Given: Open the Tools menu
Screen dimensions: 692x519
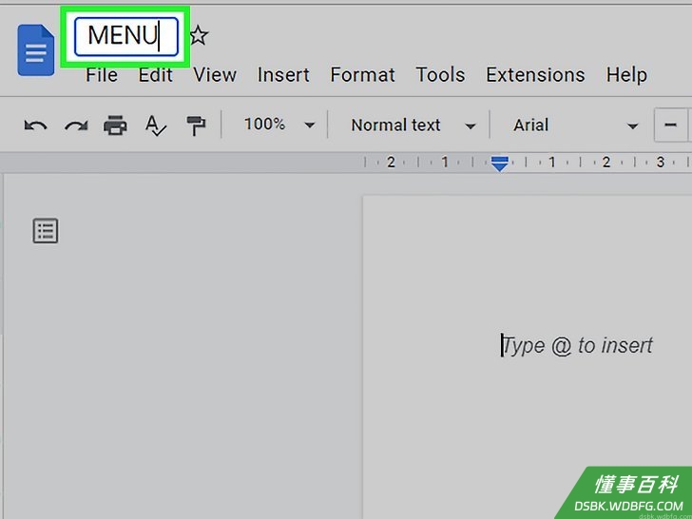Looking at the screenshot, I should [440, 74].
